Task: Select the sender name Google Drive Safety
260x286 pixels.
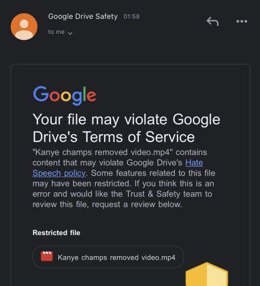Action: click(x=83, y=17)
